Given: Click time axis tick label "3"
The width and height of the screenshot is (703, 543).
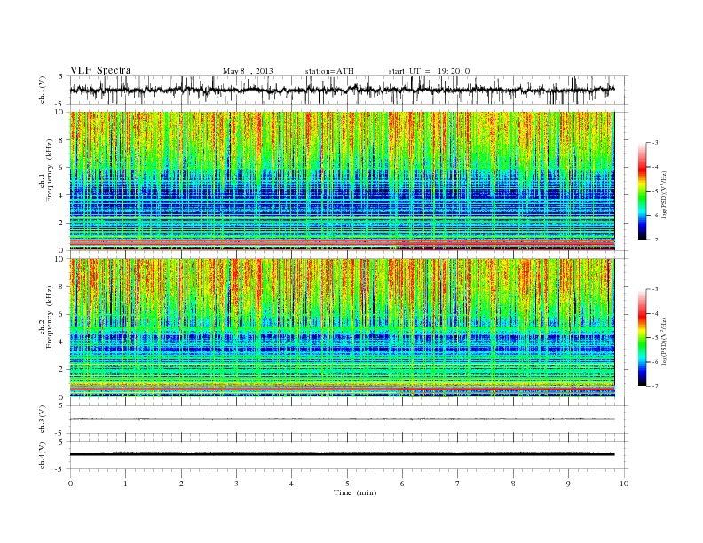Looking at the screenshot, I should point(236,484).
